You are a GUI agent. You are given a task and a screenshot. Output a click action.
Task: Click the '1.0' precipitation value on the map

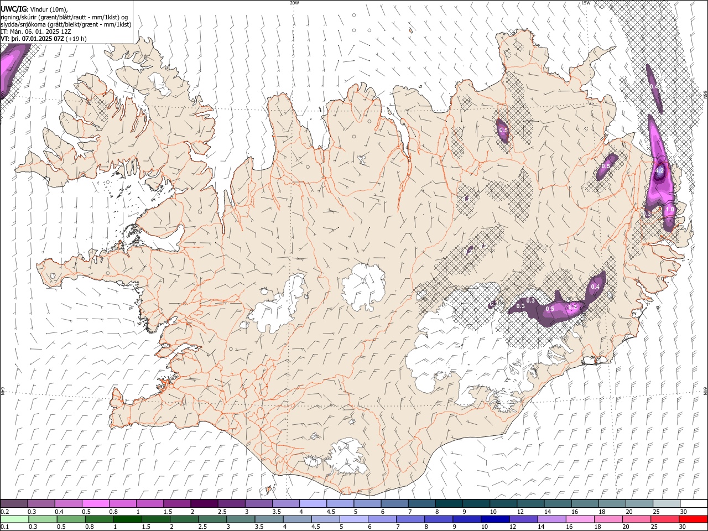click(x=670, y=210)
